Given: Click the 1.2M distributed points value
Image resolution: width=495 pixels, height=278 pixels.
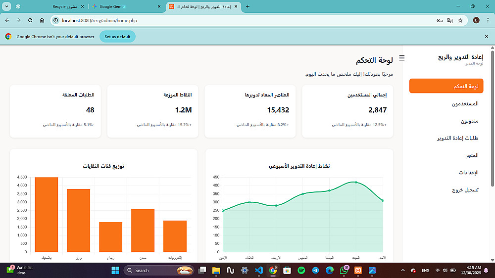Looking at the screenshot, I should [184, 110].
